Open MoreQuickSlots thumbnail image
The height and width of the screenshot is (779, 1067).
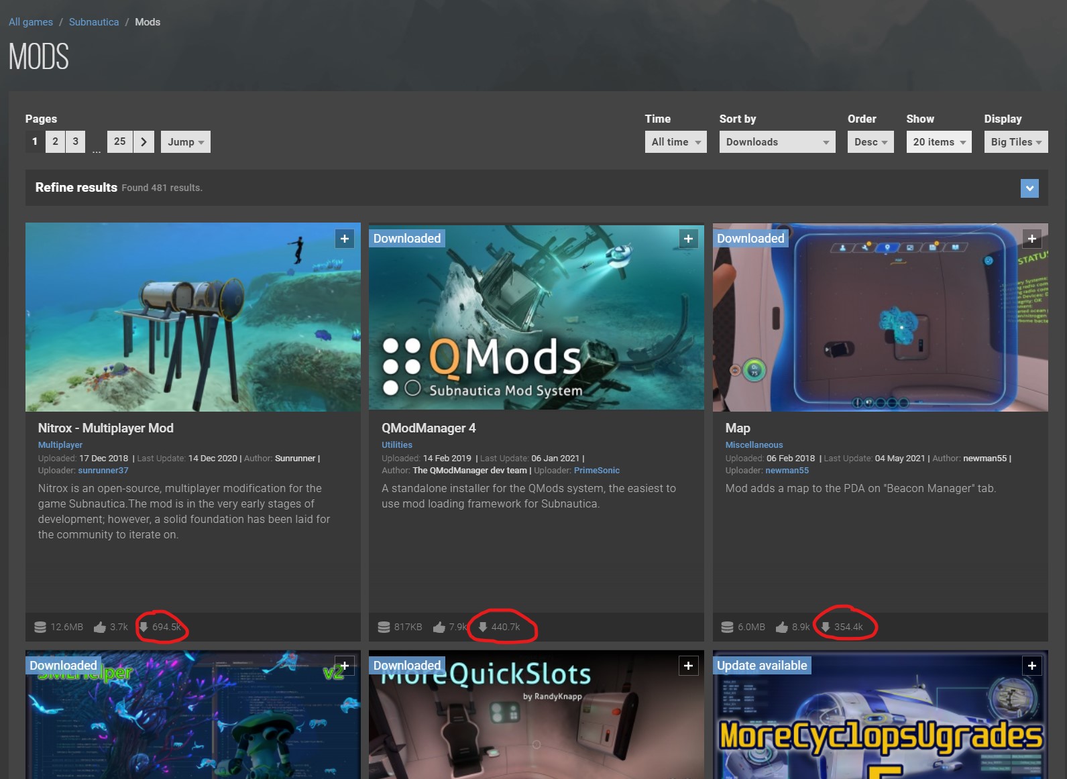click(537, 715)
